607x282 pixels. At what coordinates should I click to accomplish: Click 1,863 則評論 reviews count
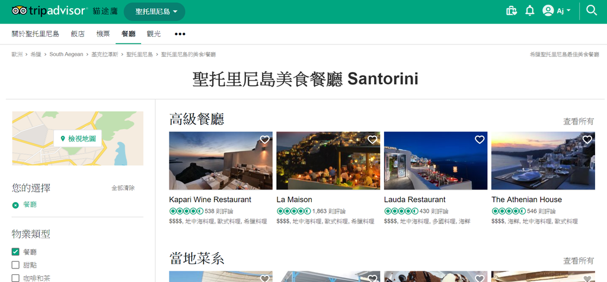pos(328,211)
